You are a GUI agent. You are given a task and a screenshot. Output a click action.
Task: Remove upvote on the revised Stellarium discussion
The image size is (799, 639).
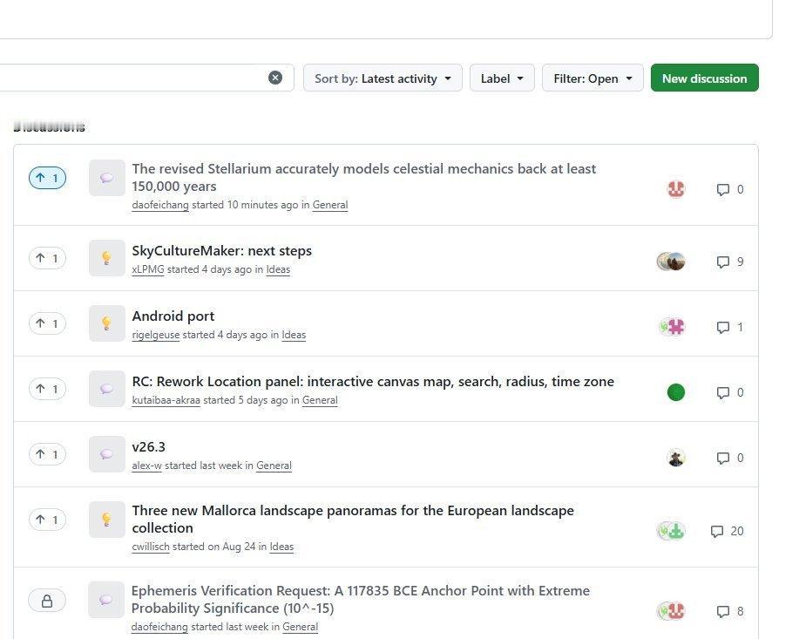[47, 178]
